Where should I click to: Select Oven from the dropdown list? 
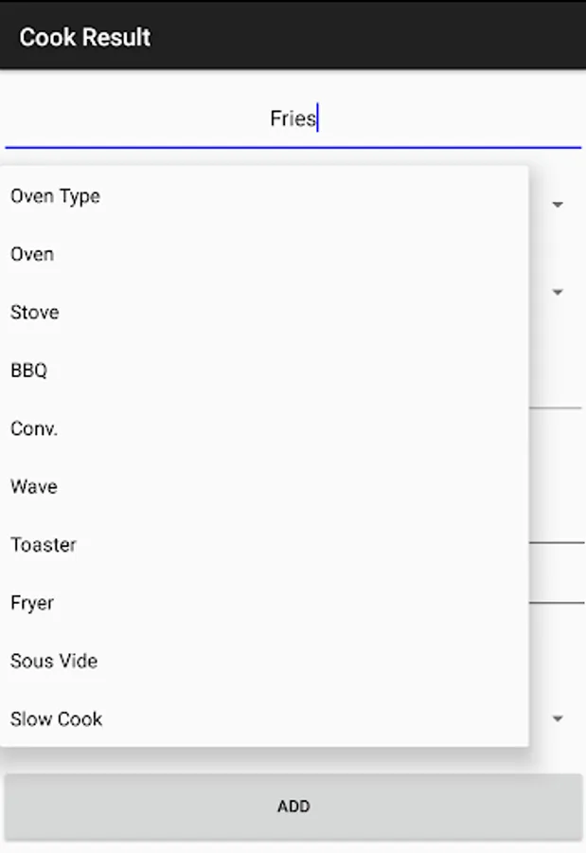264,254
